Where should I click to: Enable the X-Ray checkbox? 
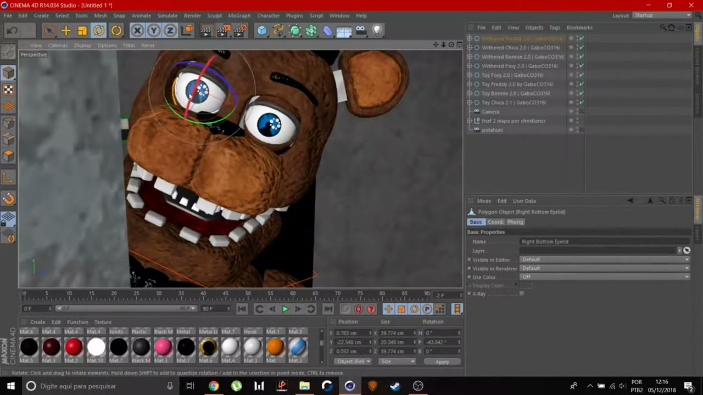pos(521,294)
